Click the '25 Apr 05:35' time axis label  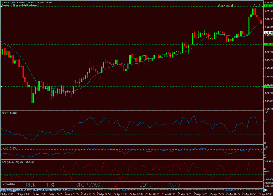(217, 194)
